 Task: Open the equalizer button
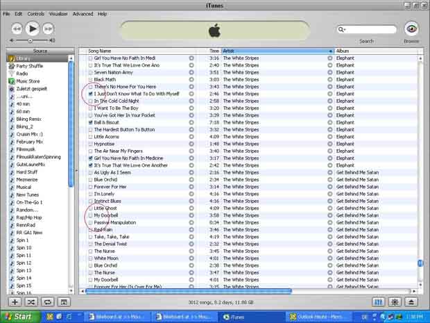pos(379,302)
